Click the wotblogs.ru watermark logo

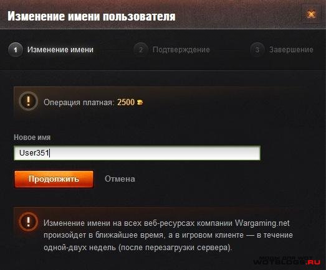[287, 261]
